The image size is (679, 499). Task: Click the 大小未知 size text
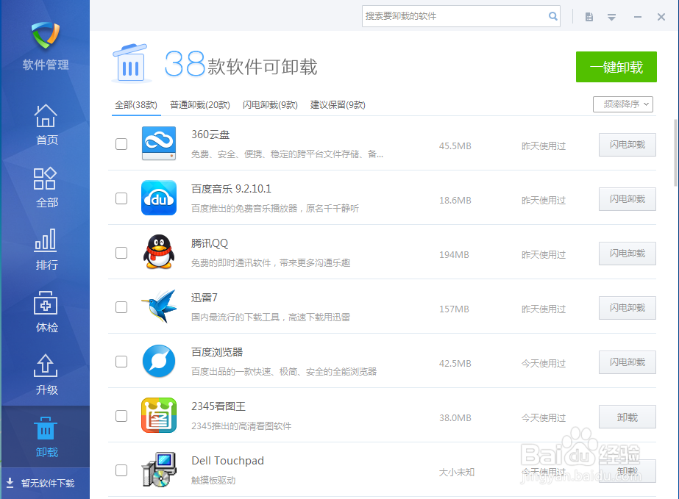[456, 472]
